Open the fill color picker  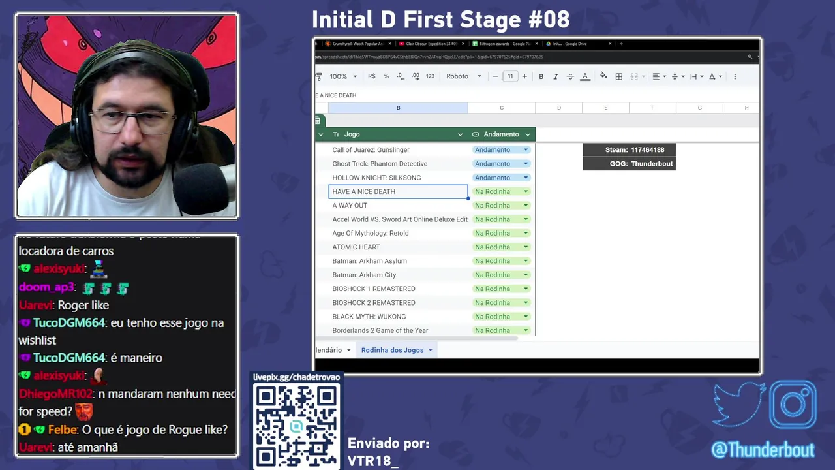click(x=603, y=76)
